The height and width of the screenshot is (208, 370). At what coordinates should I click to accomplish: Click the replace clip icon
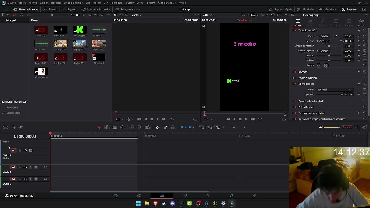click(x=148, y=127)
